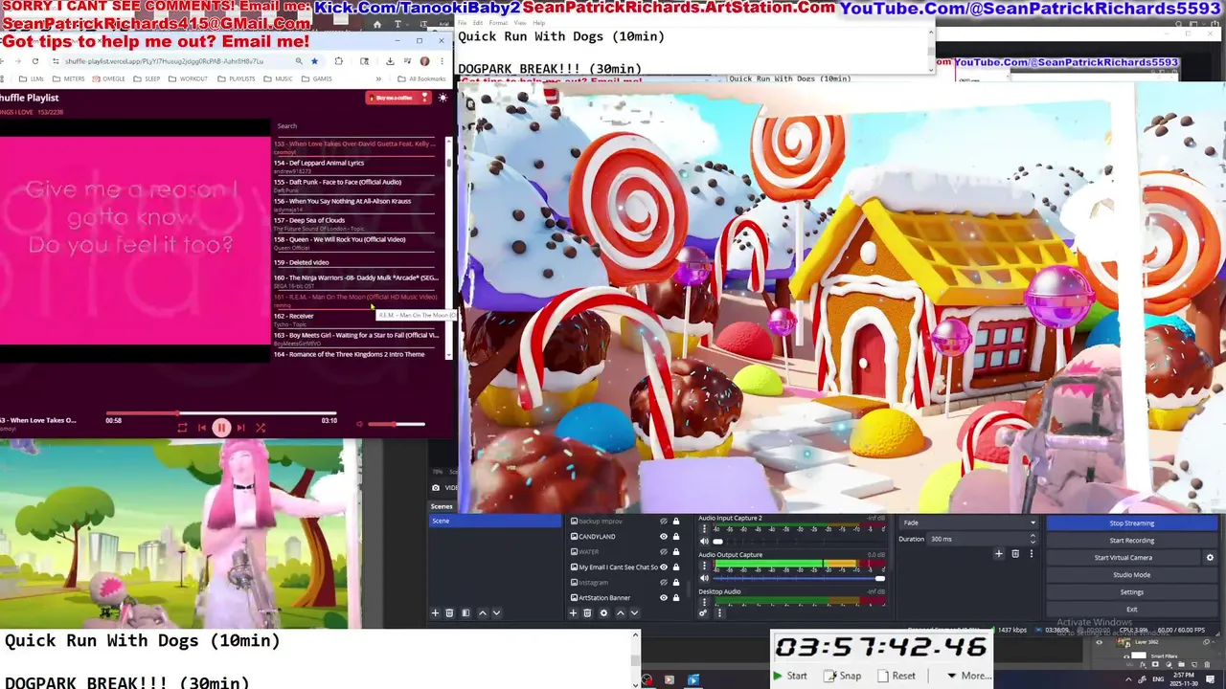This screenshot has width=1226, height=689.
Task: Unlock the ArtStation Banner source
Action: click(x=676, y=598)
